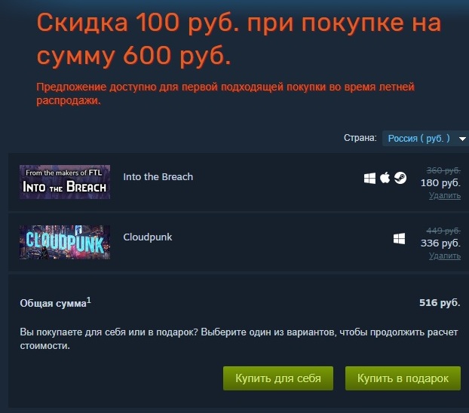Click the crossed-out 449 руб. price

[x=443, y=231]
